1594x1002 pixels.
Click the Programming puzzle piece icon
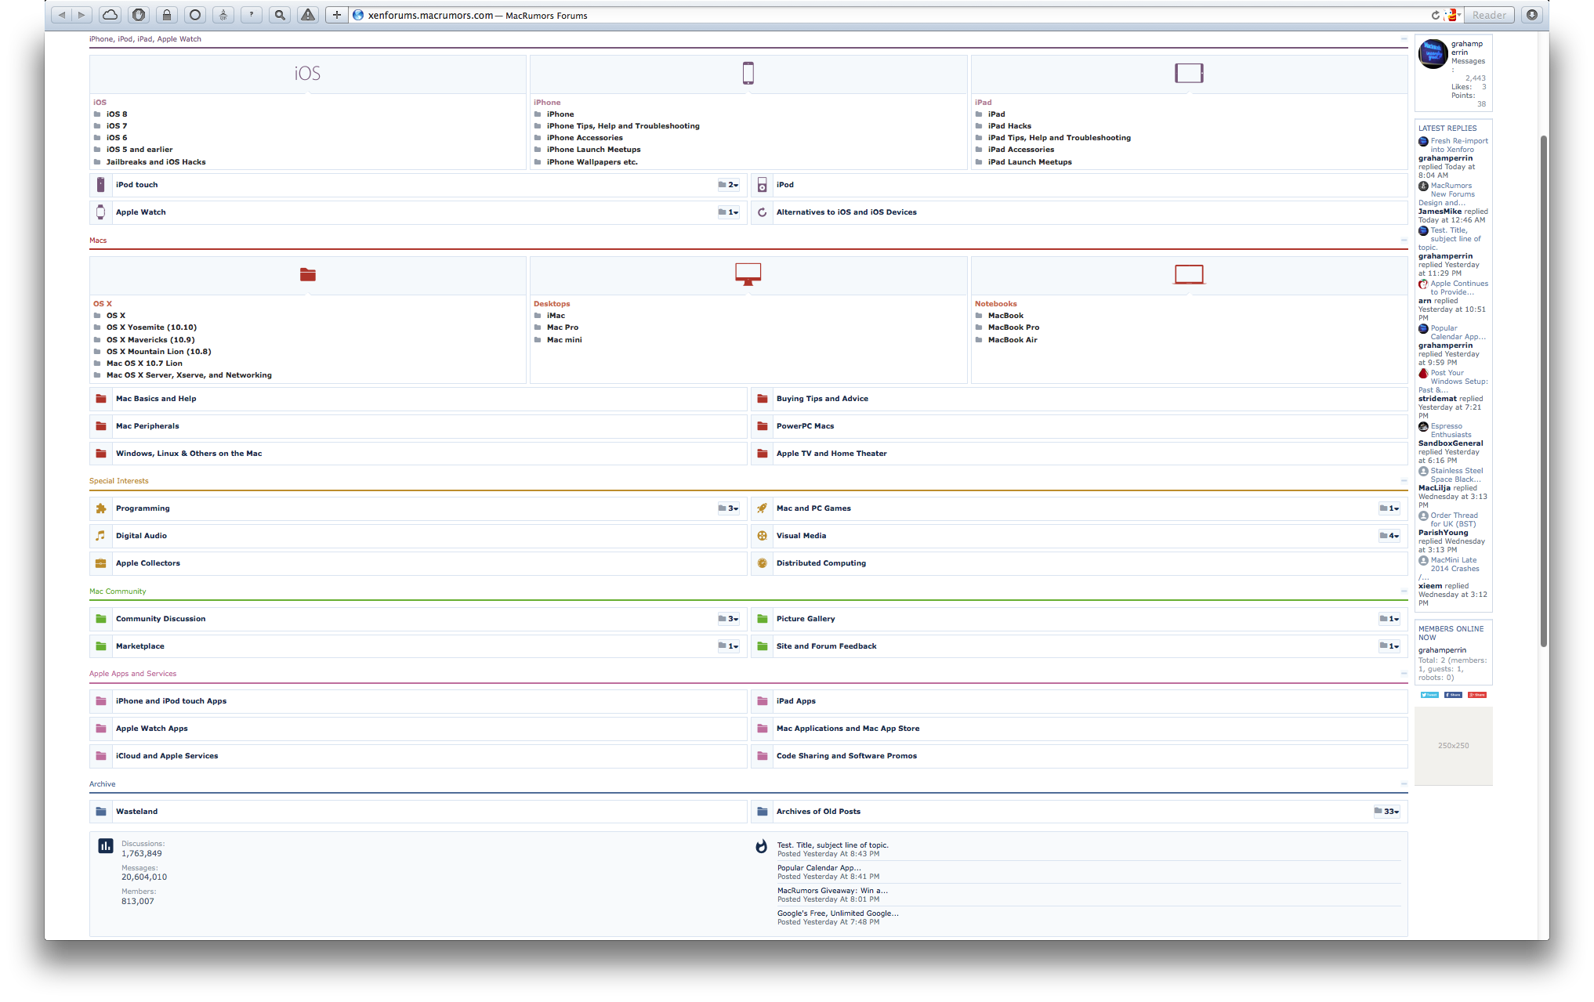100,508
